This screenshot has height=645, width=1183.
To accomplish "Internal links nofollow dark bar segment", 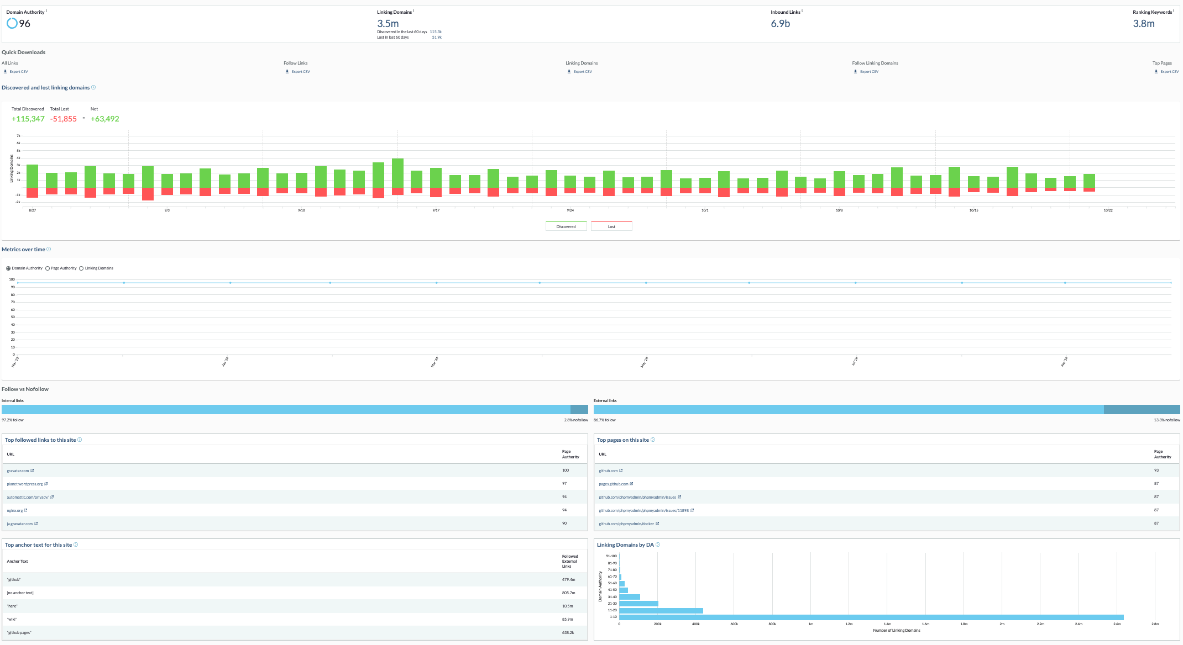I will click(579, 409).
